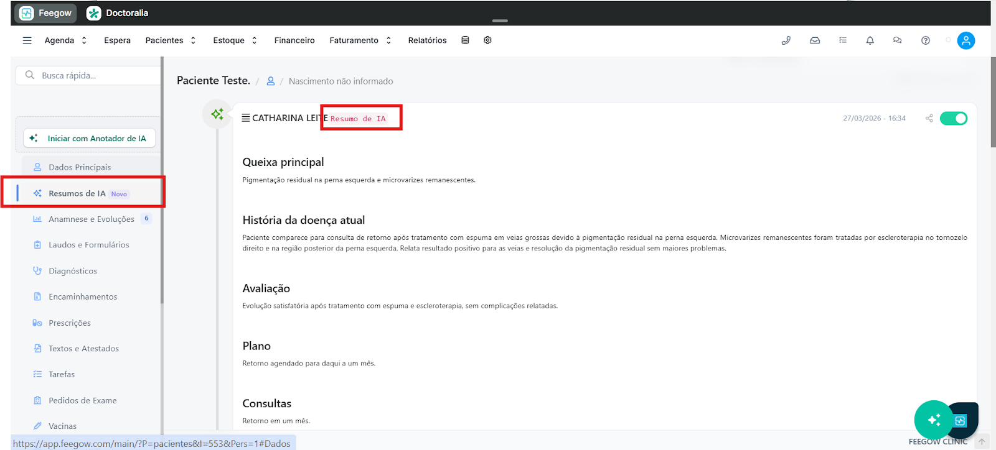Click the scroll-to-top arrow at the bottom right
The width and height of the screenshot is (996, 450).
pyautogui.click(x=982, y=442)
